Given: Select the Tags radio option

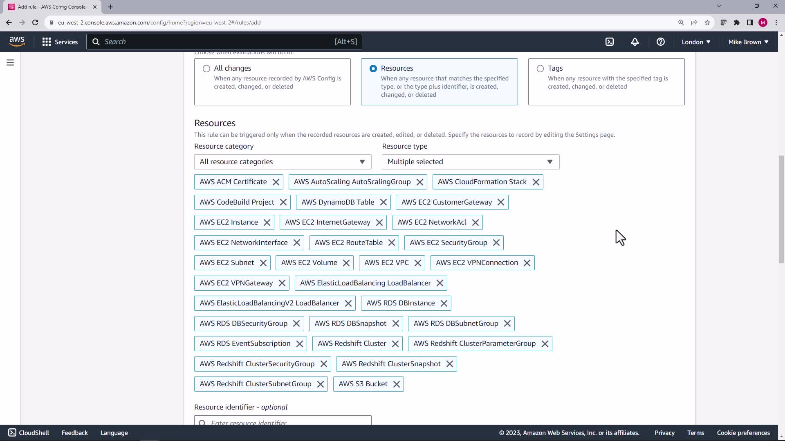Looking at the screenshot, I should pos(540,69).
